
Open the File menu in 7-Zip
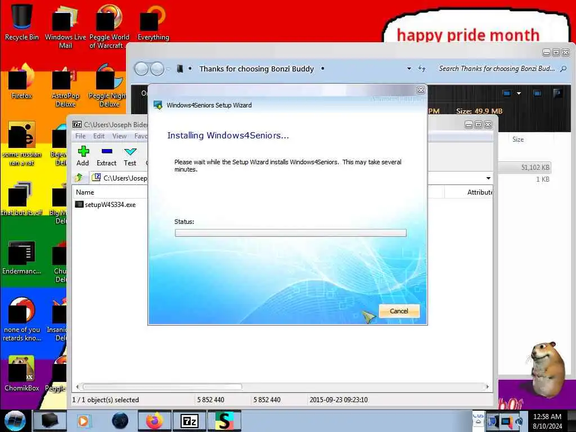pos(80,136)
